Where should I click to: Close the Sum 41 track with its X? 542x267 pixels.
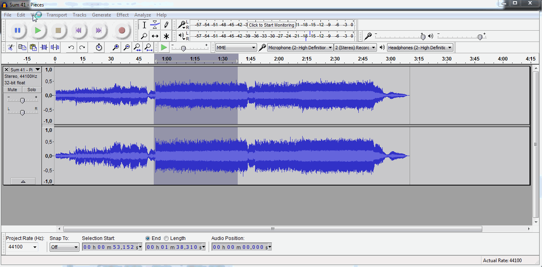(6, 70)
